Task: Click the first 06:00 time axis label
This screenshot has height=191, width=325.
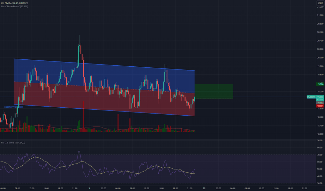Action: point(3,188)
